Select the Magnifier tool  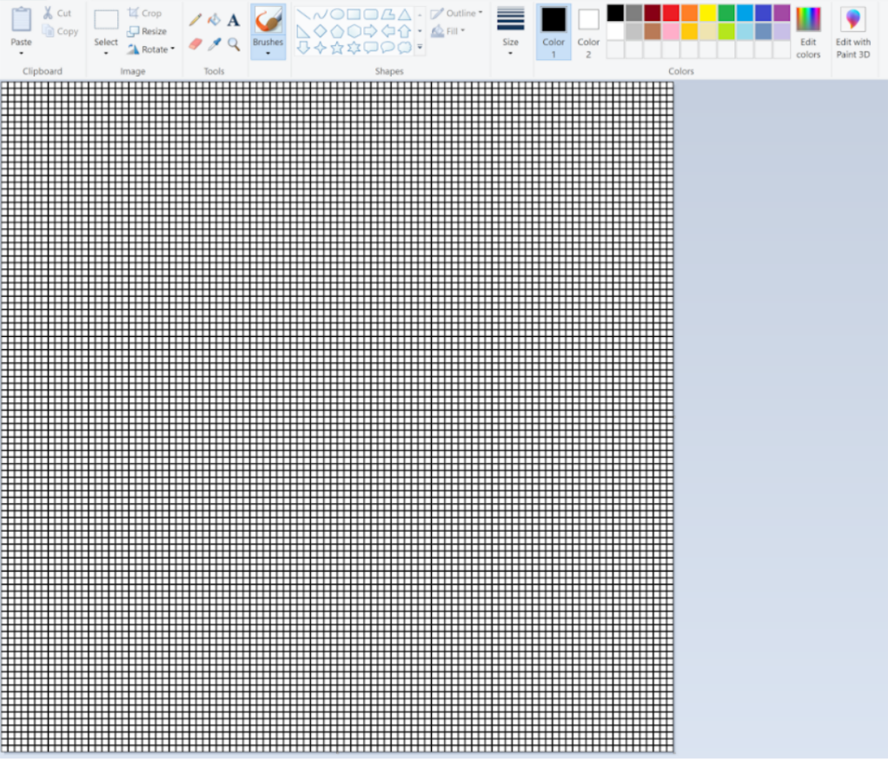(x=234, y=44)
